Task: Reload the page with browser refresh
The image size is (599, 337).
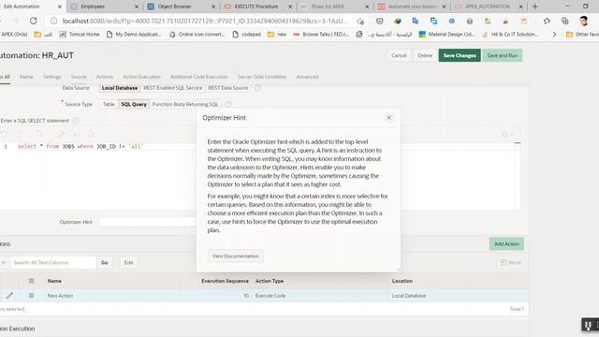Action: (x=34, y=21)
